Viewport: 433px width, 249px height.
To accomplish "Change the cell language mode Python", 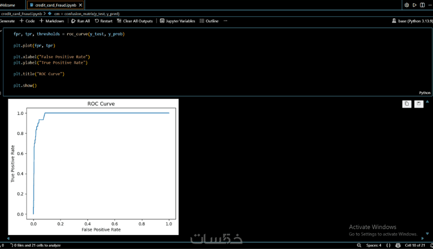I will coord(424,93).
